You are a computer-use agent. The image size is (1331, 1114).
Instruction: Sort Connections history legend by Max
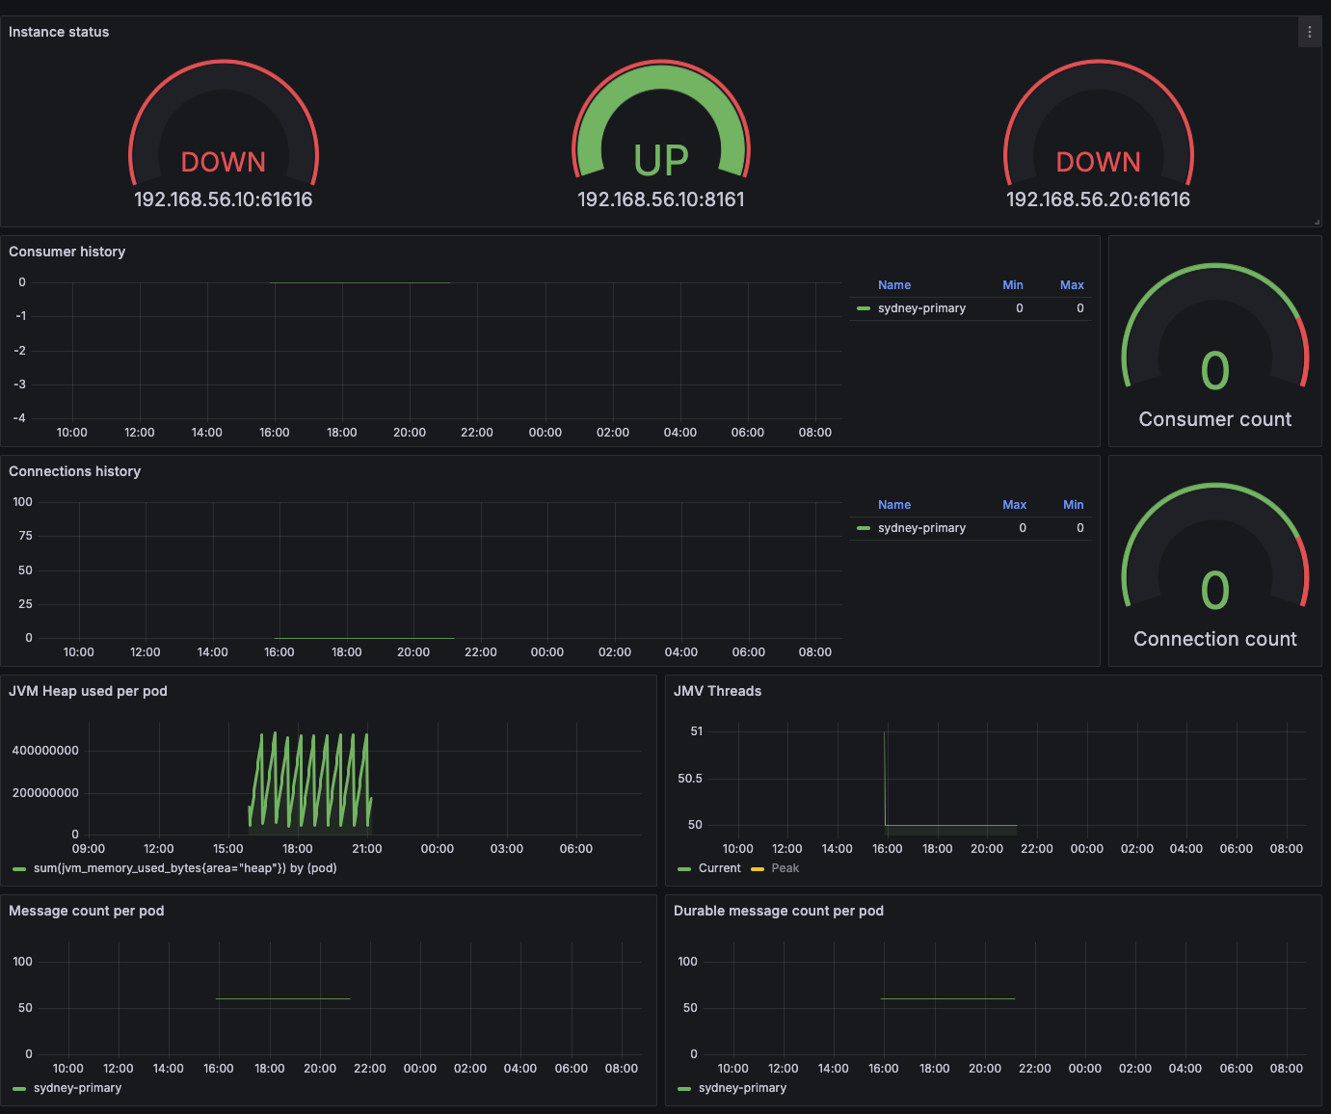coord(1014,505)
